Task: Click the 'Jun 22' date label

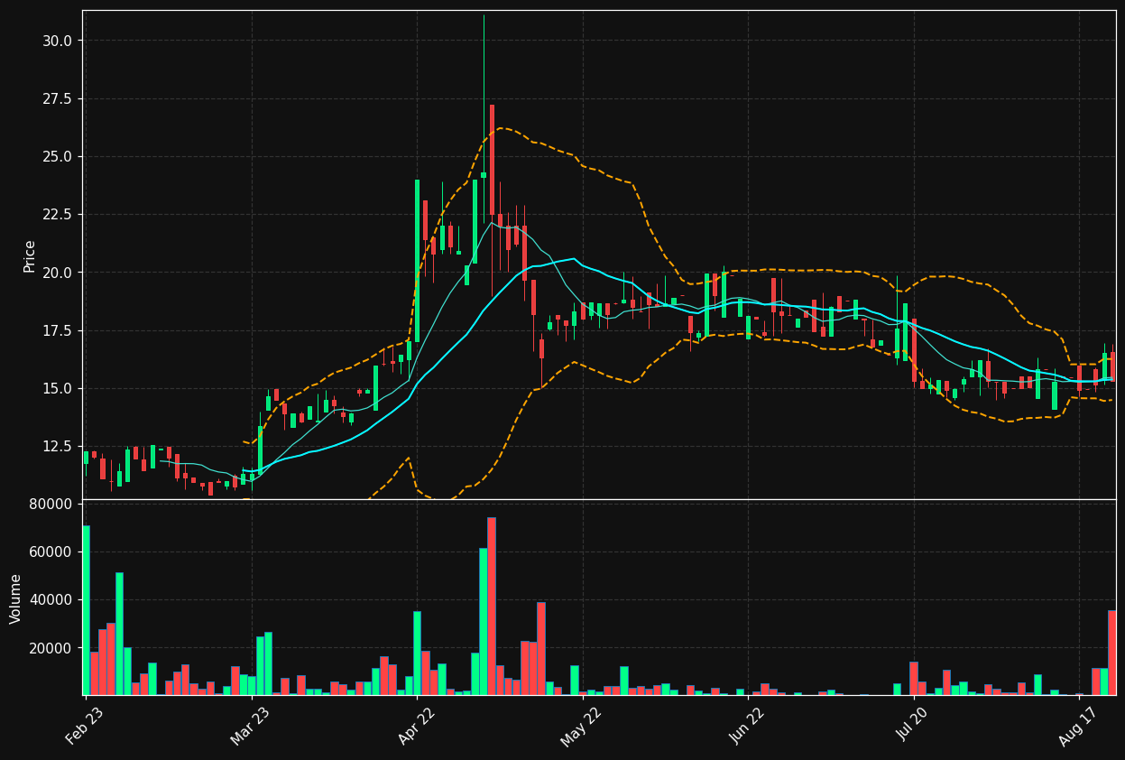Action: click(747, 725)
